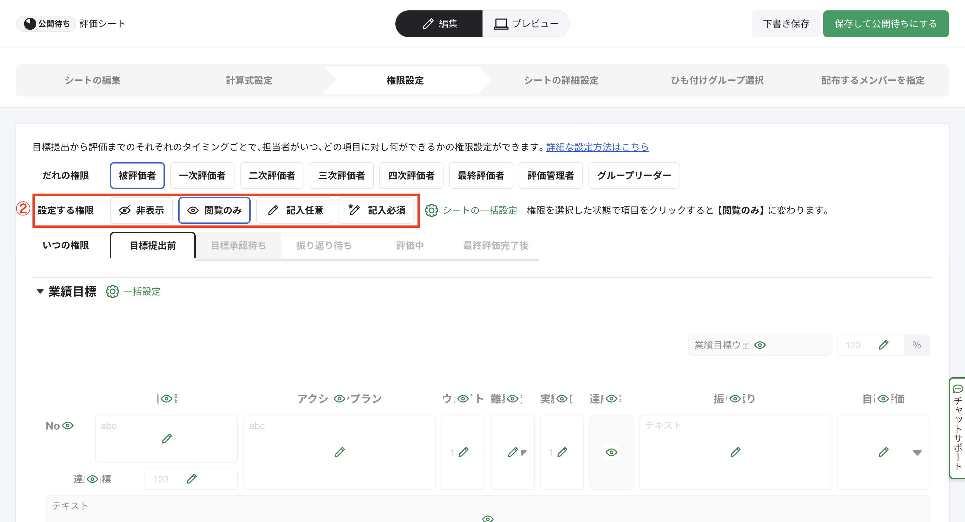The height and width of the screenshot is (522, 965).
Task: Open 詳細な設定方法はこちら link
Action: [597, 147]
